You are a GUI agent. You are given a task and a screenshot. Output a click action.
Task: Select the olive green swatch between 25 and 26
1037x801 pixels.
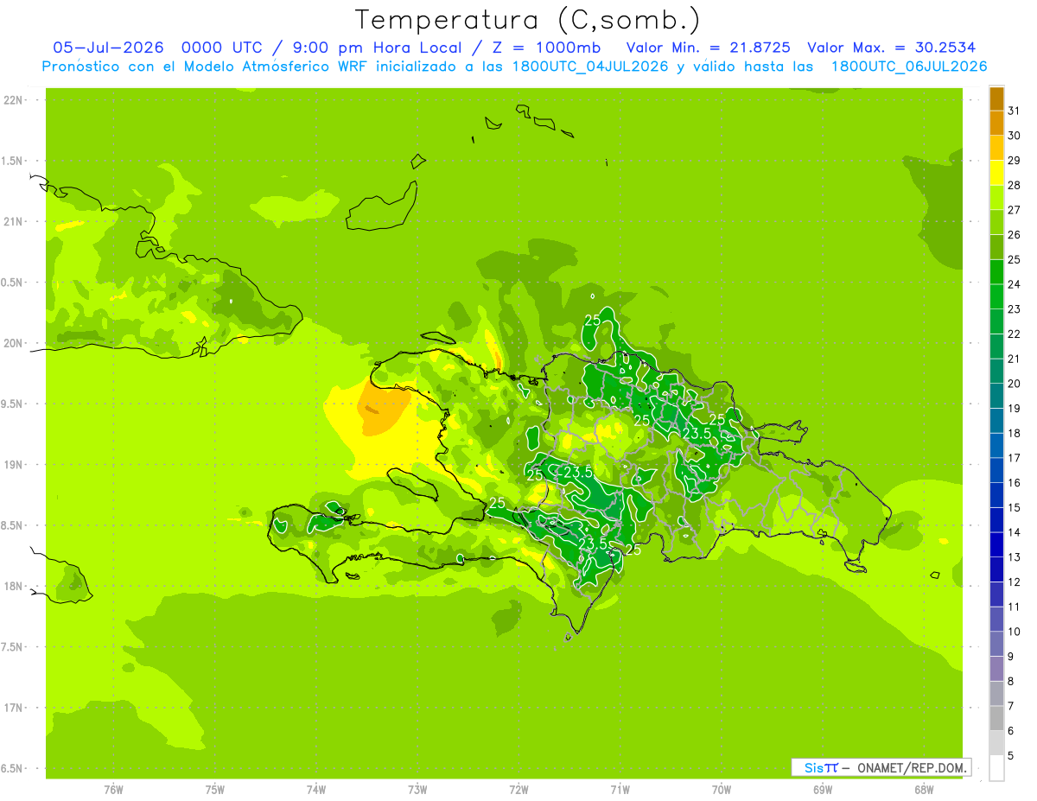996,247
